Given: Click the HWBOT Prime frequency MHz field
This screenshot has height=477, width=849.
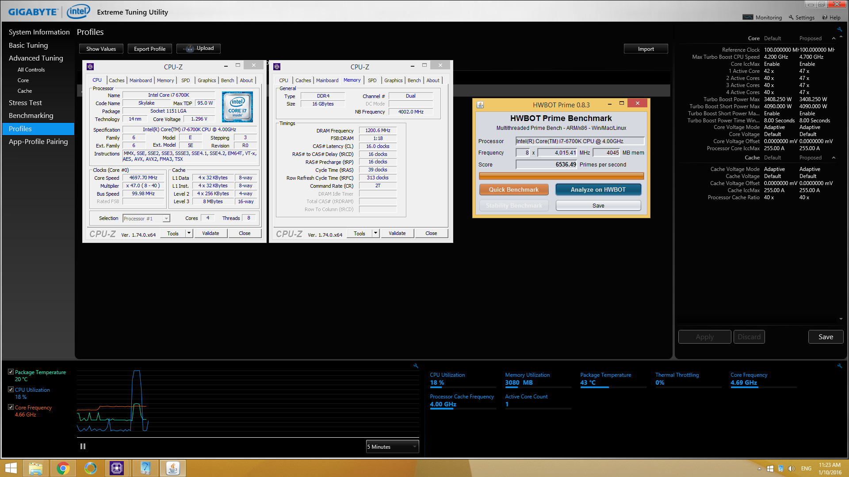Looking at the screenshot, I should pos(558,152).
